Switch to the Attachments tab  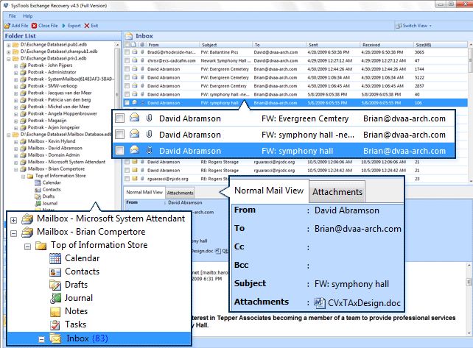coord(337,193)
